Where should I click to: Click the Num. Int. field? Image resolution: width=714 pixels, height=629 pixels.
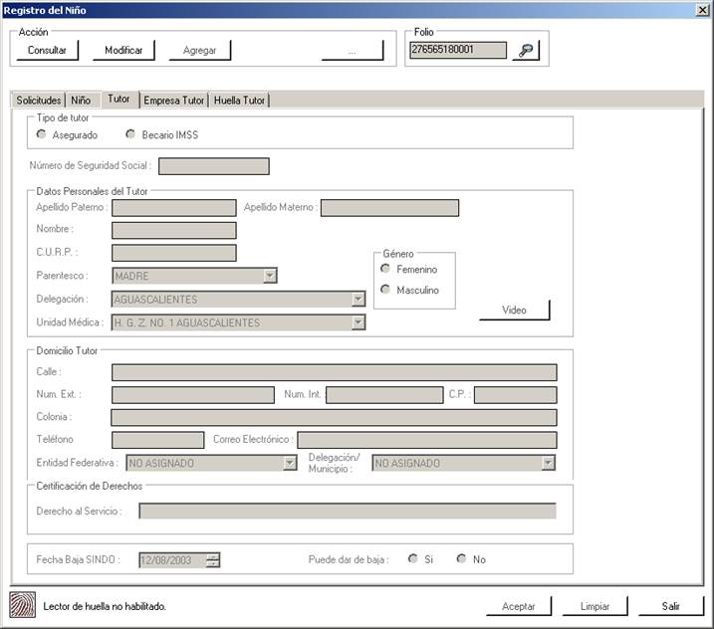point(384,395)
